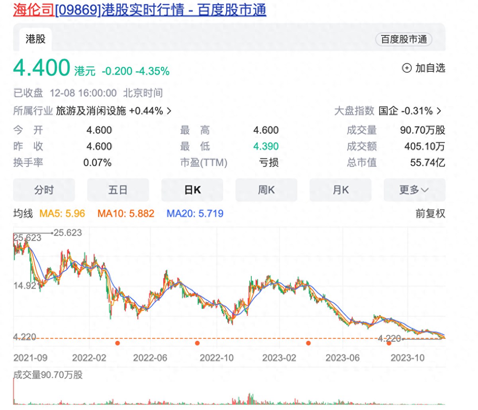Select the 港股 tab

tap(35, 39)
